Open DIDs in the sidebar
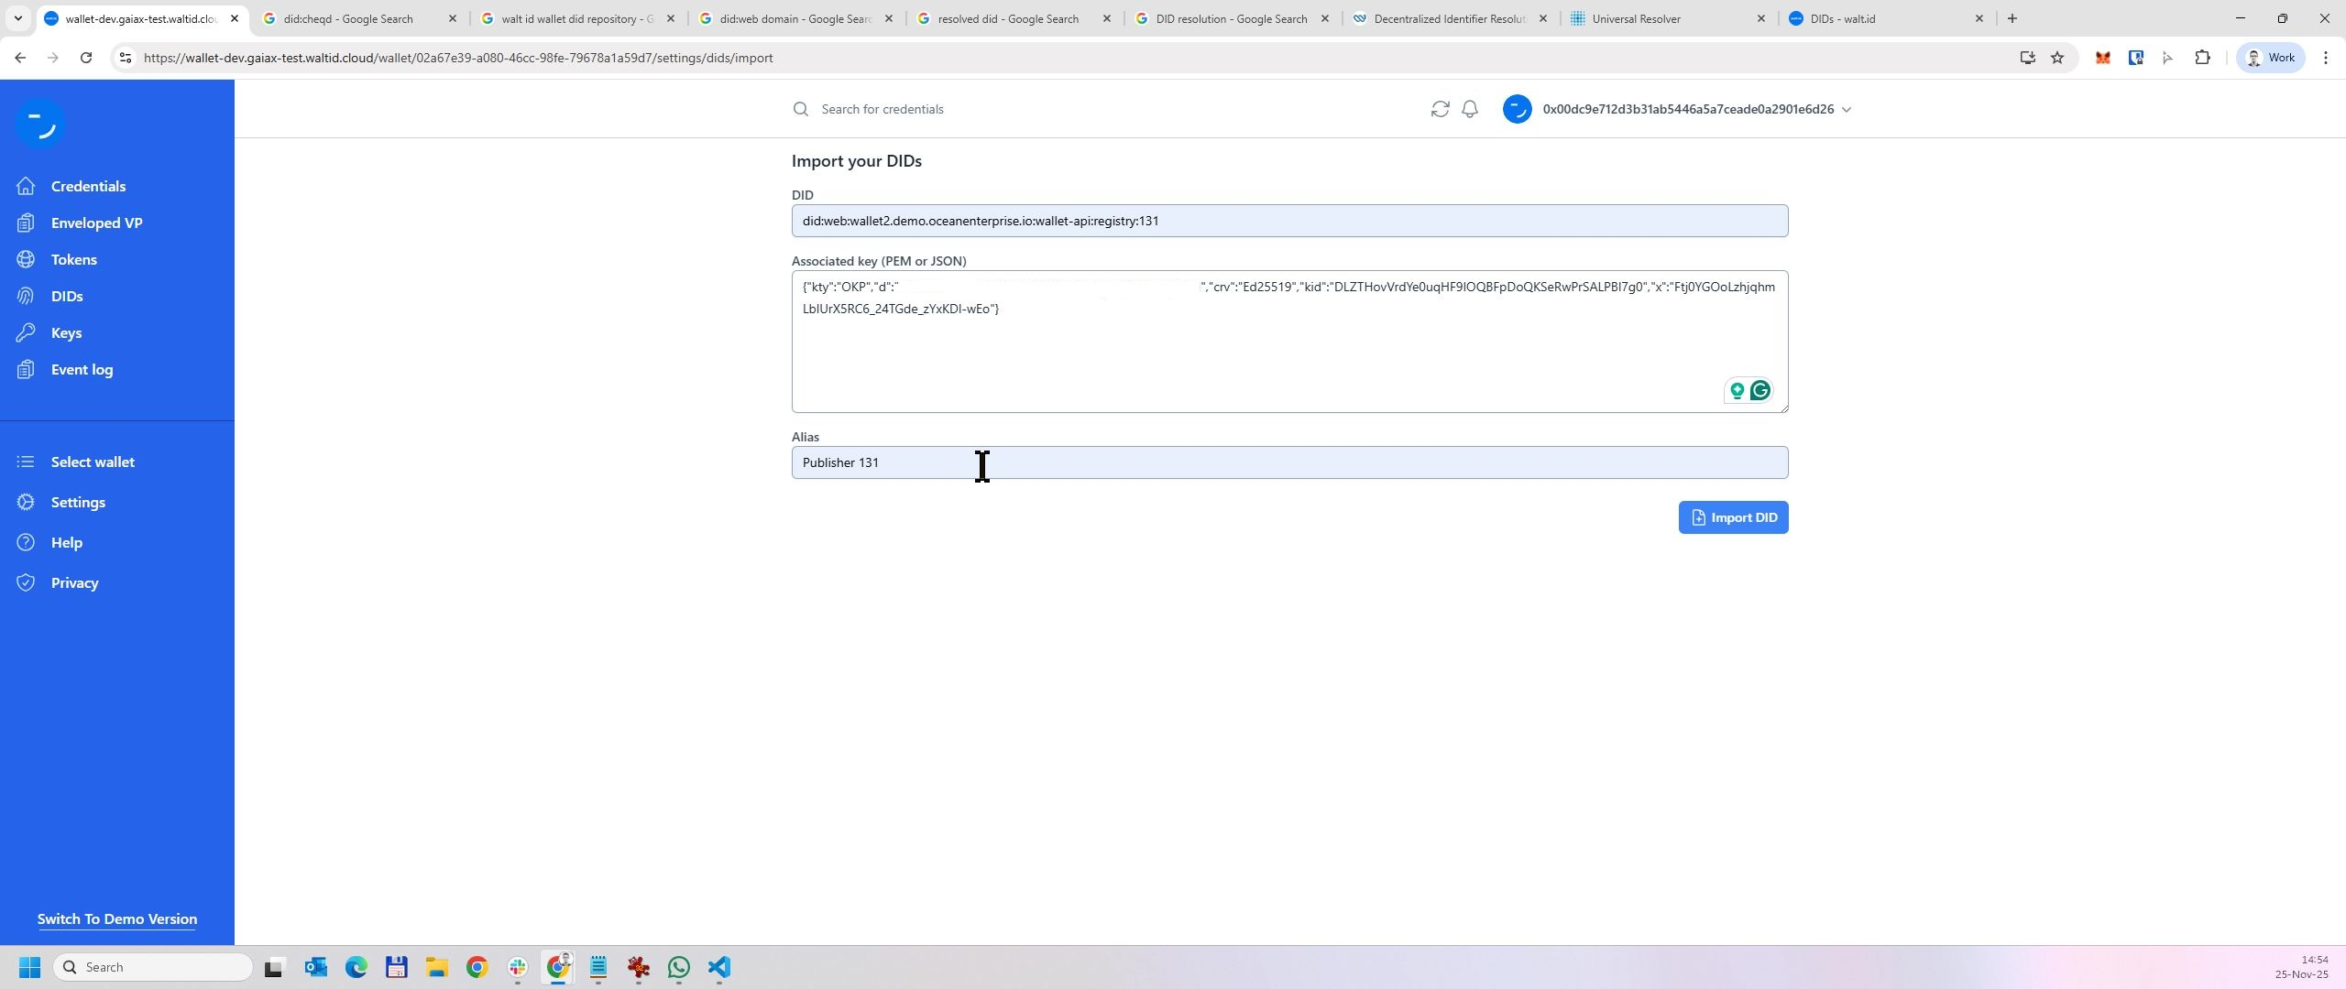This screenshot has height=989, width=2346. pyautogui.click(x=67, y=296)
